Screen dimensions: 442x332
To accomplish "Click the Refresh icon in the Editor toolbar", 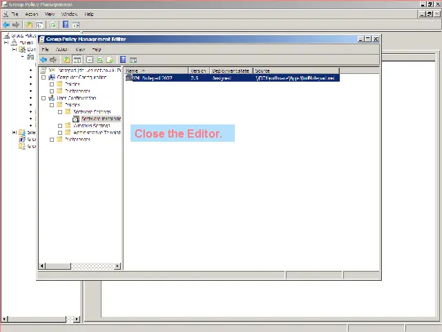I will [100, 60].
